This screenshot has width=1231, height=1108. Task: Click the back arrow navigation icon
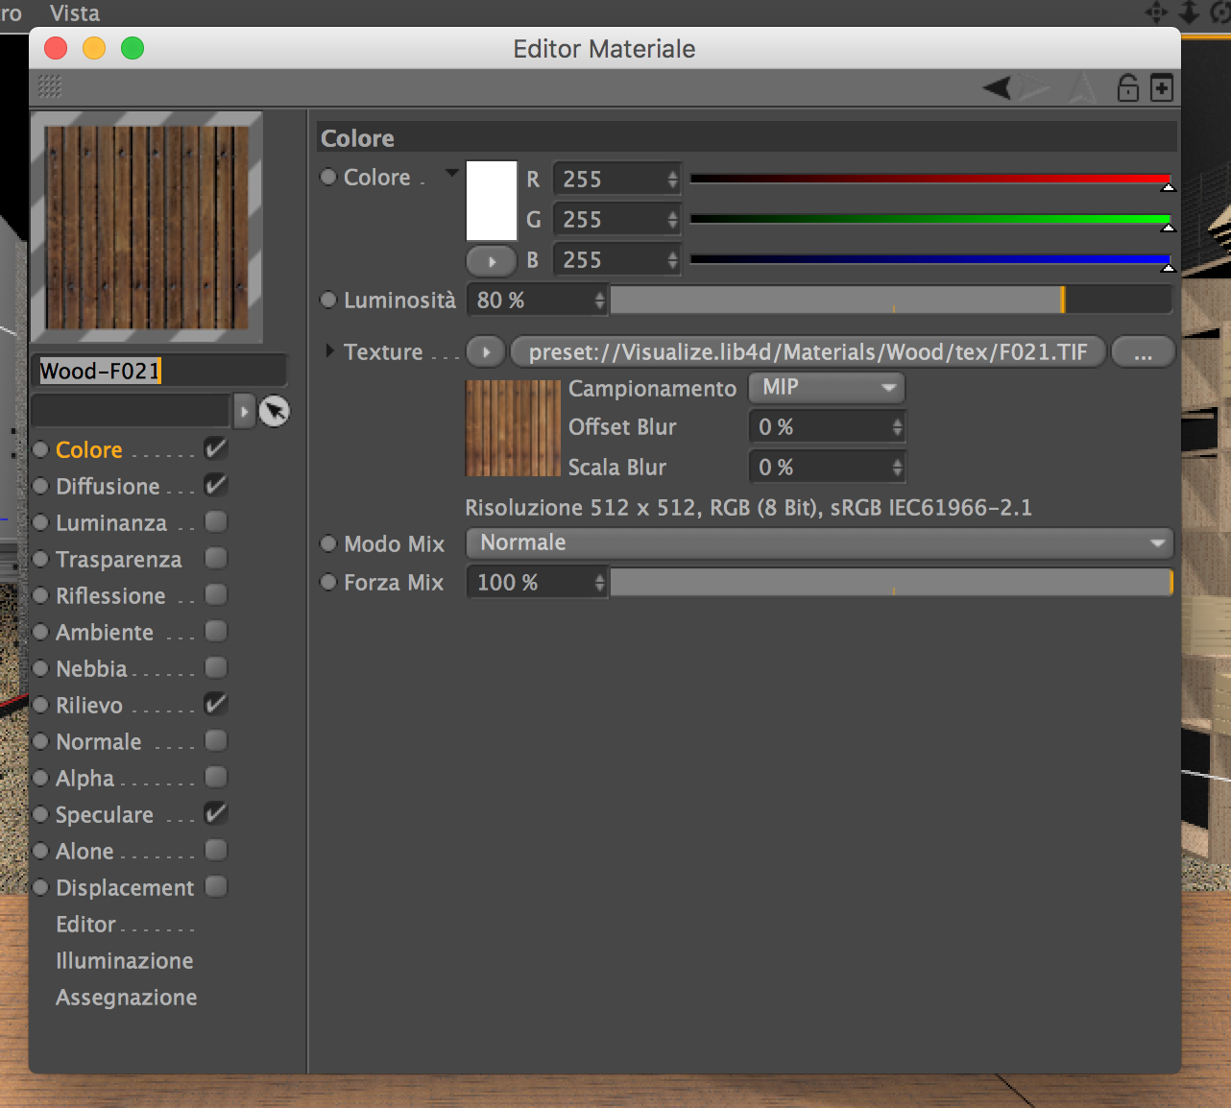point(998,88)
